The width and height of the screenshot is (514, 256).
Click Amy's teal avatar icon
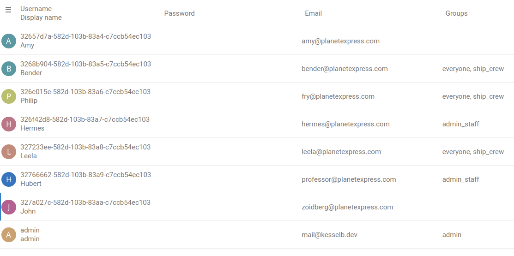(x=8, y=41)
